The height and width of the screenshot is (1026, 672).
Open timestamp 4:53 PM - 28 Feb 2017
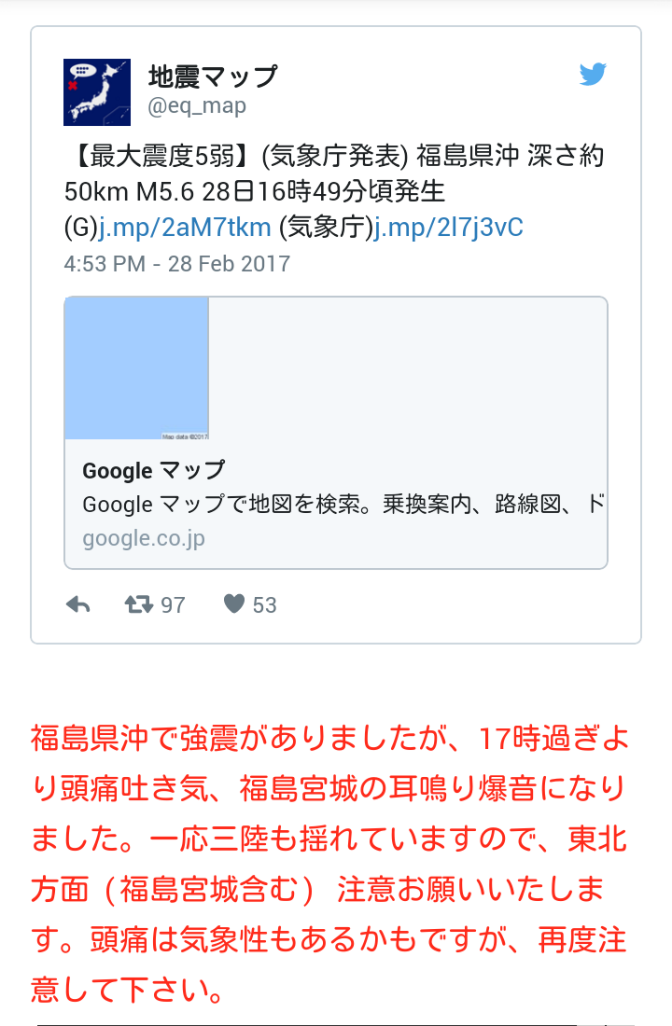(176, 264)
